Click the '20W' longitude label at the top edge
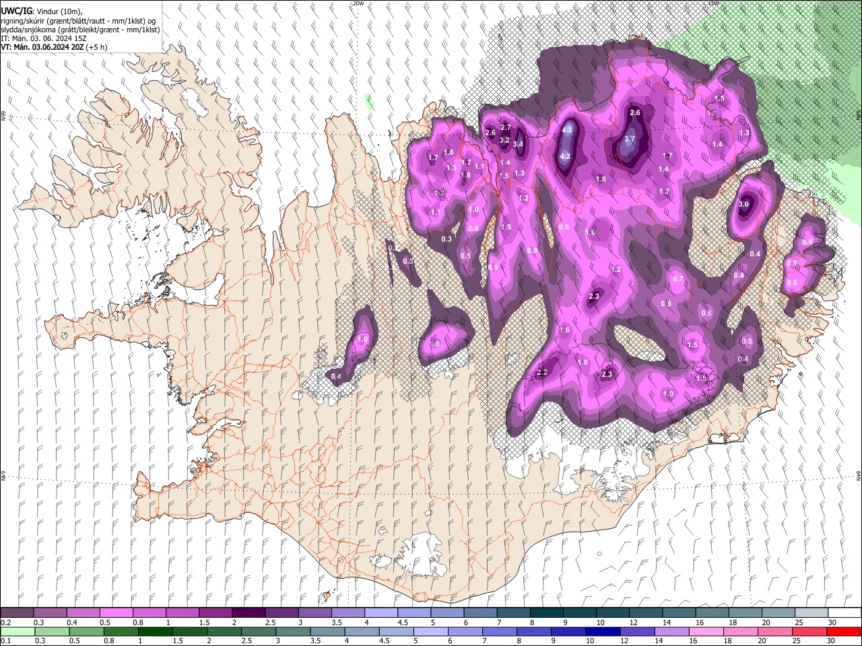This screenshot has height=646, width=862. coord(358,3)
